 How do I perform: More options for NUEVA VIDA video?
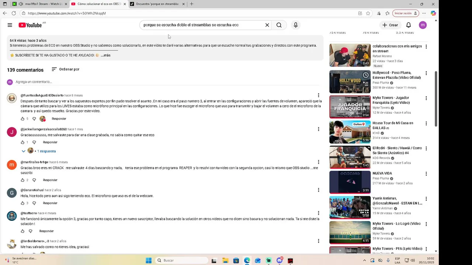click(426, 174)
